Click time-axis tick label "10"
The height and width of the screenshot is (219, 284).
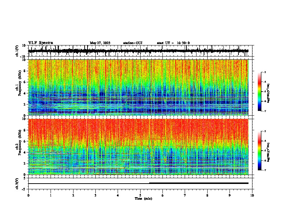coord(252,195)
